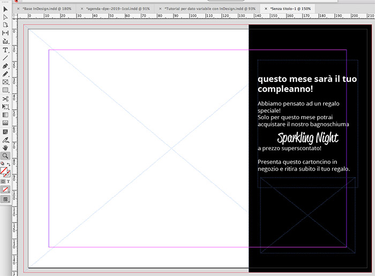Select the Hand tool
Viewport: 375px width, 276px height.
[x=5, y=148]
